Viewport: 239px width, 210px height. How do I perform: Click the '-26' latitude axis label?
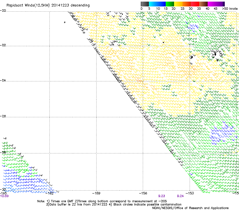[3, 116]
